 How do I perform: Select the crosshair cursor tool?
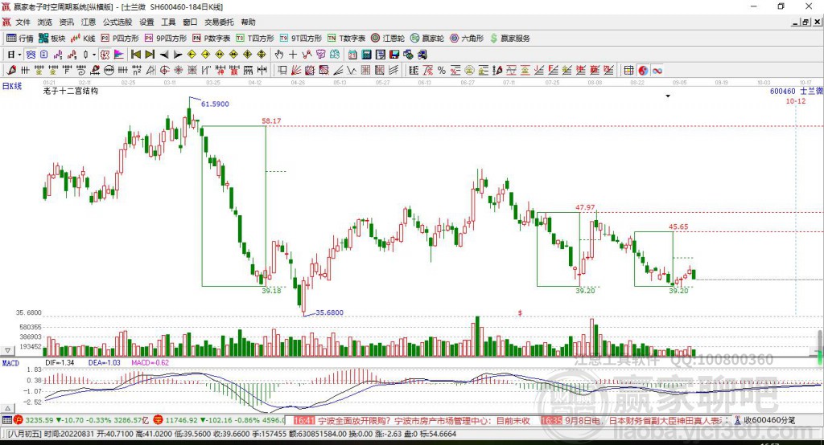293,55
